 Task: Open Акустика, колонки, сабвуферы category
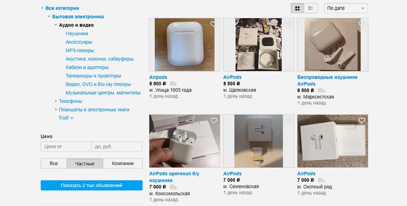click(x=99, y=59)
